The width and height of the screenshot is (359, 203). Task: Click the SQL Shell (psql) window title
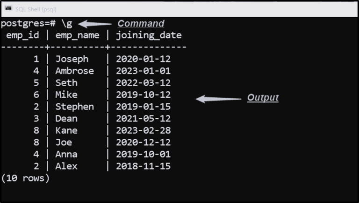click(x=36, y=9)
